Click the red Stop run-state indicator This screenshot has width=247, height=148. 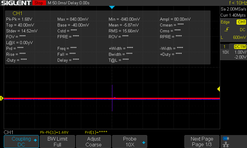pyautogui.click(x=39, y=3)
